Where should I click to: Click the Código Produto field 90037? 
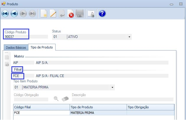[26, 37]
